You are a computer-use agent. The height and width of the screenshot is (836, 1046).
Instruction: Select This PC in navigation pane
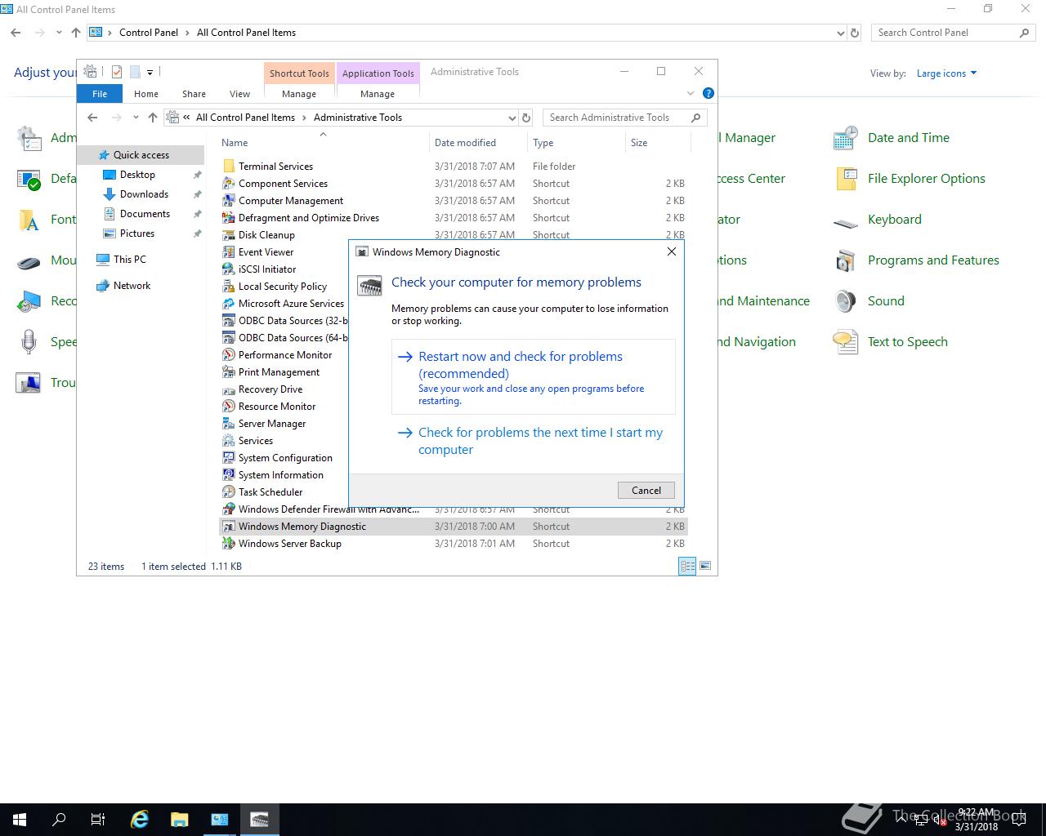tap(130, 260)
